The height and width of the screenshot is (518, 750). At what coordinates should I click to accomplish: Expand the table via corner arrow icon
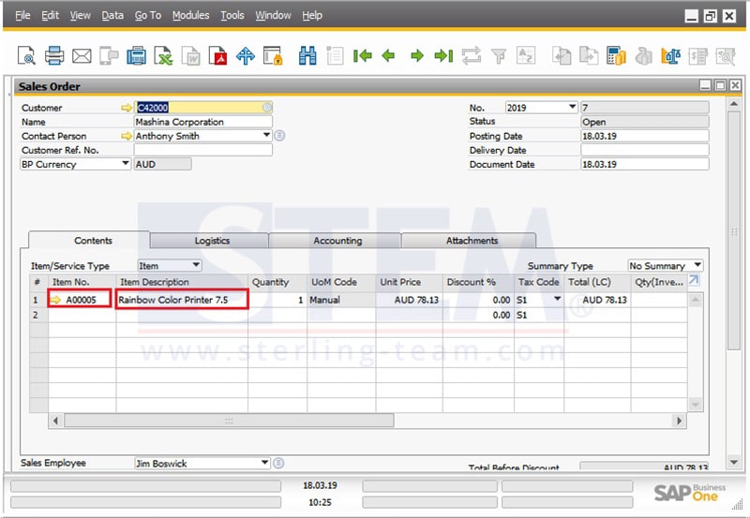tap(694, 280)
